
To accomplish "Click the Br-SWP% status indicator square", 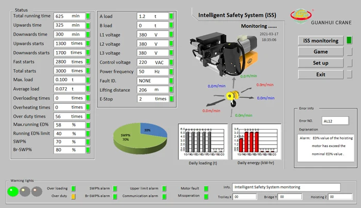I will click(x=88, y=150).
